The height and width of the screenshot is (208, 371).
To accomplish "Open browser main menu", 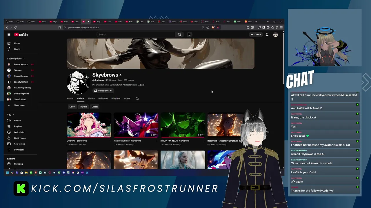I will tap(281, 27).
